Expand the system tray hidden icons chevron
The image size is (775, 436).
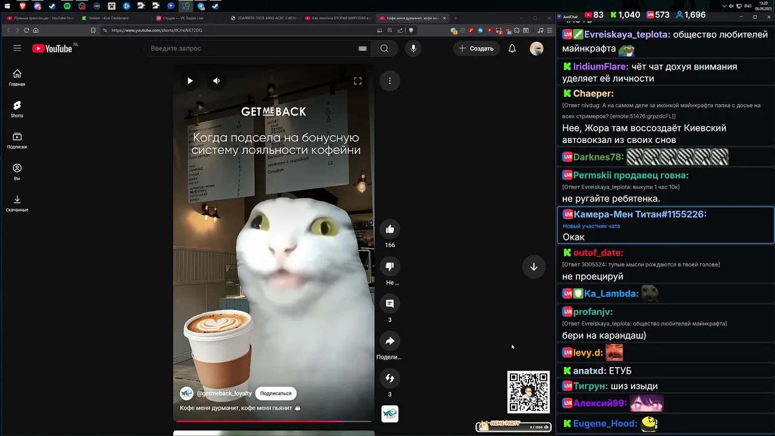pos(724,6)
